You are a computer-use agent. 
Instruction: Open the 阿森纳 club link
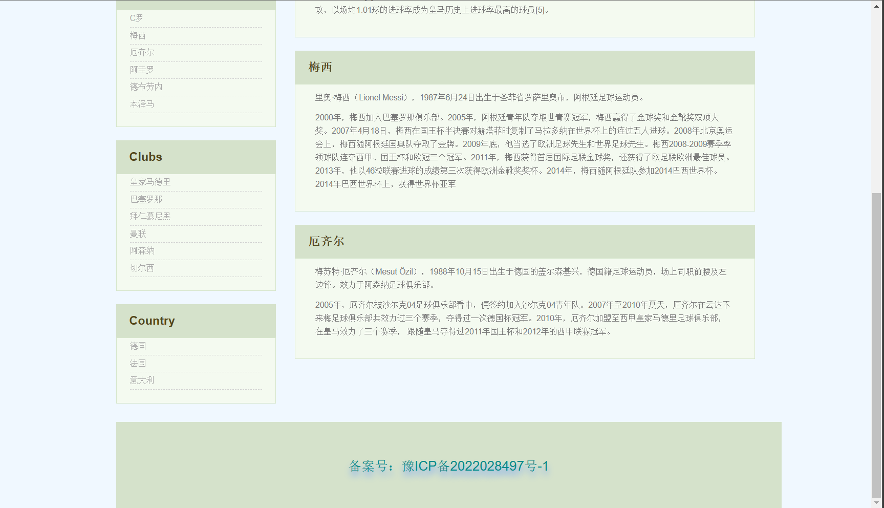coord(142,251)
